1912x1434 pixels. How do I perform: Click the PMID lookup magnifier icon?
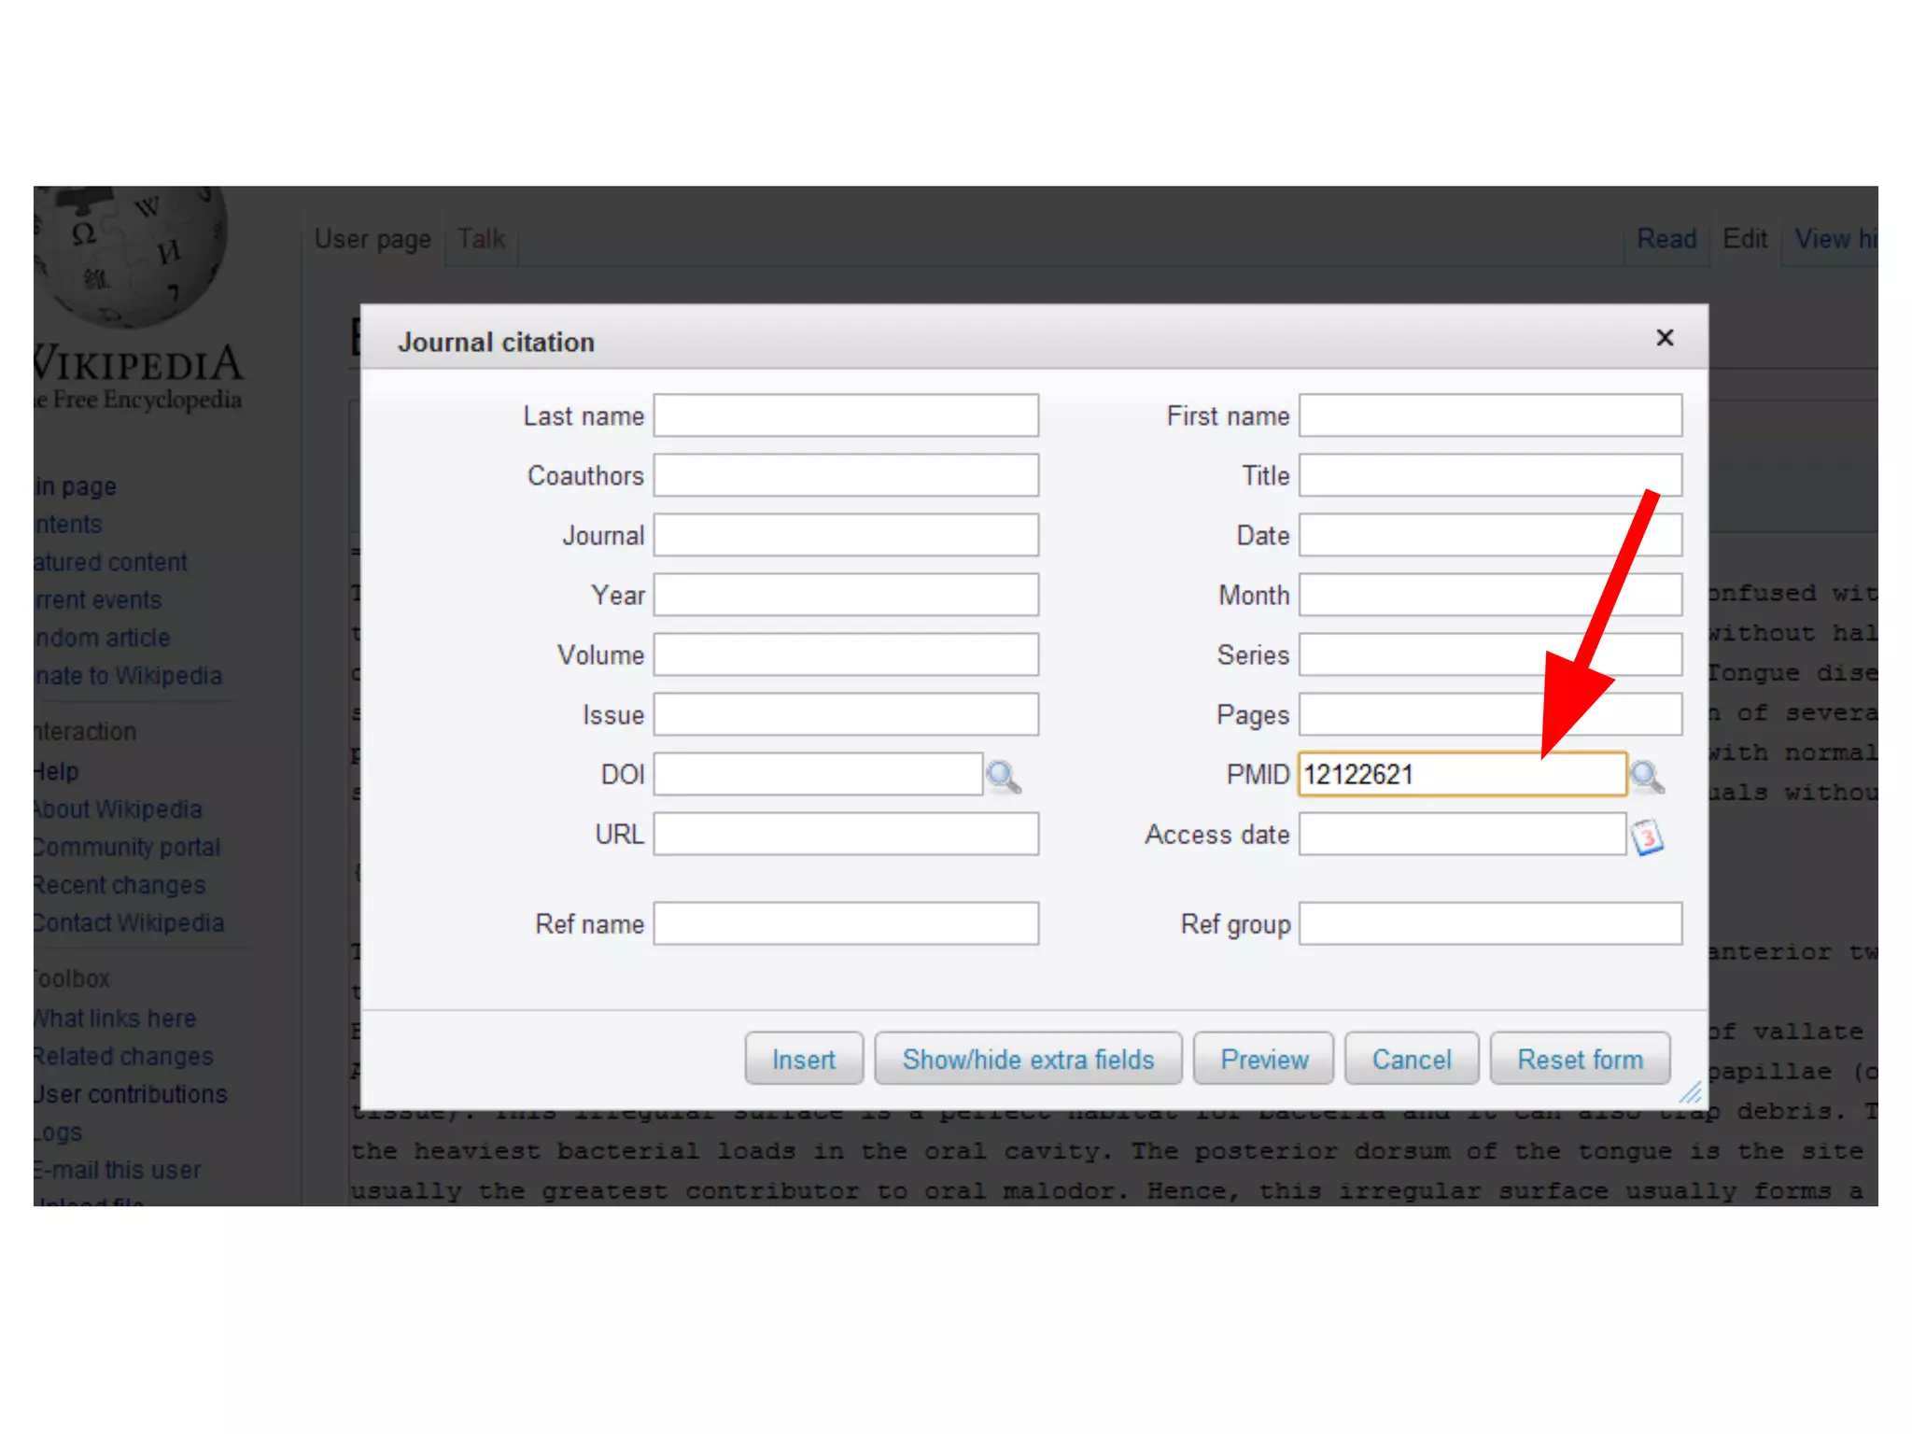click(x=1647, y=776)
